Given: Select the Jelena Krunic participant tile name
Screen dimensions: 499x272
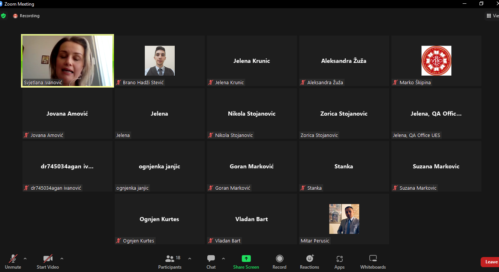Looking at the screenshot, I should (x=252, y=61).
